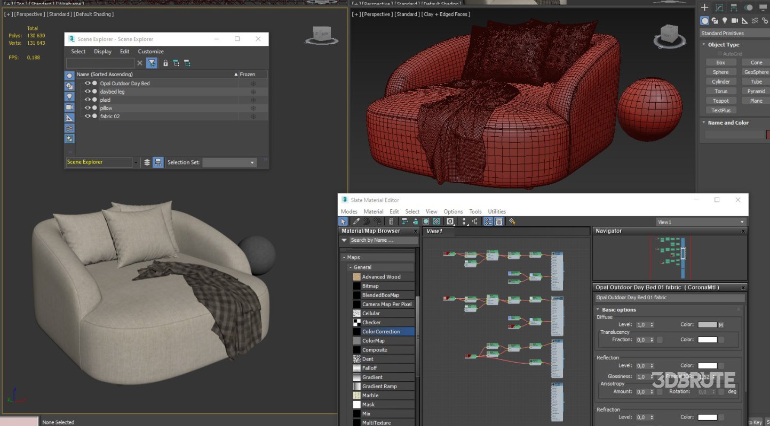Open the Utilities menu in Slate Material Editor

pyautogui.click(x=497, y=211)
